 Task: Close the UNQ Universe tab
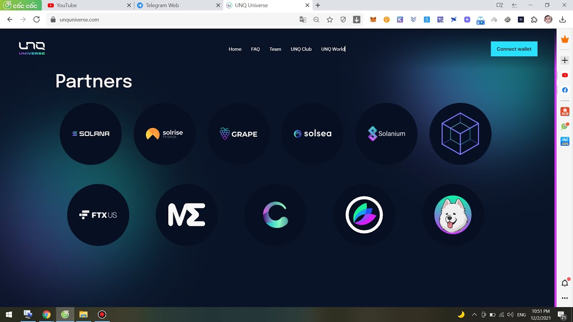pyautogui.click(x=308, y=5)
